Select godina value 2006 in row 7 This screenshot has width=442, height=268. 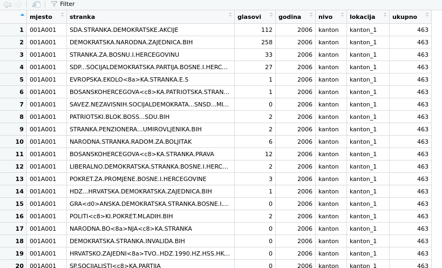click(x=295, y=104)
